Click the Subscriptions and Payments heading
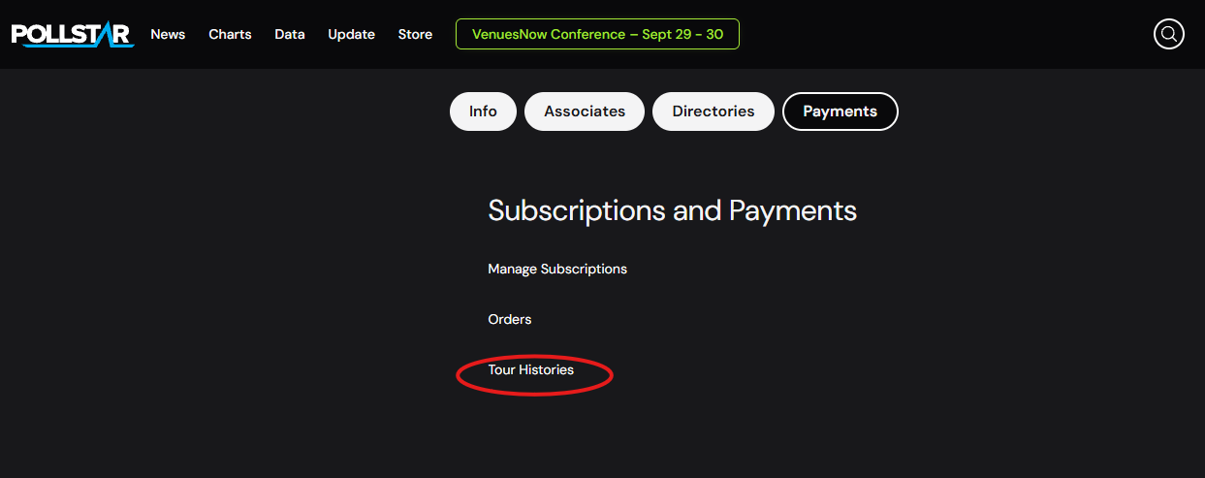 click(673, 210)
